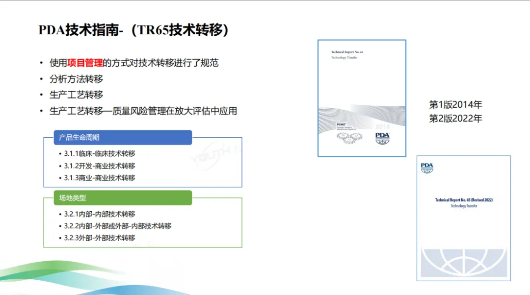This screenshot has width=530, height=295.
Task: Click item 3.1.3商业-商业技术转移
Action: [x=99, y=178]
